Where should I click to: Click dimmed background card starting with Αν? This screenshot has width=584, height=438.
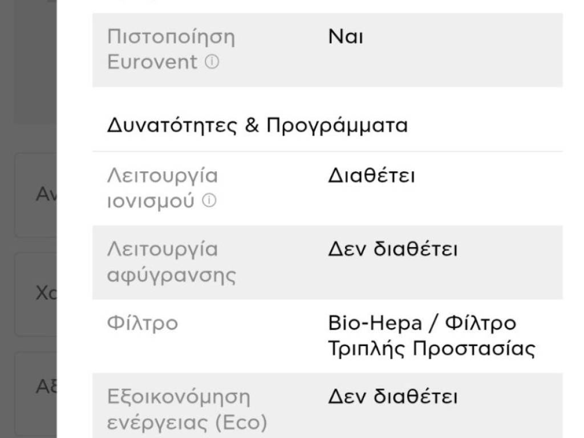pyautogui.click(x=35, y=194)
